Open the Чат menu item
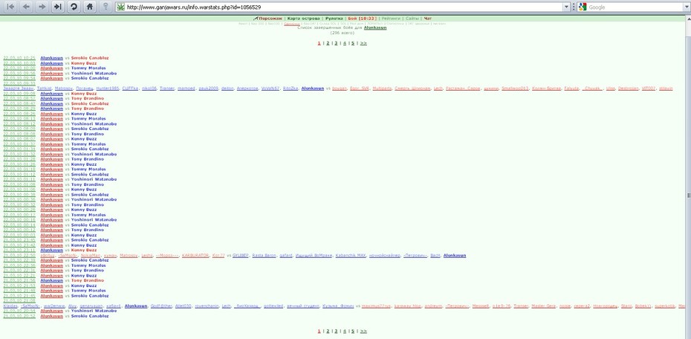 (427, 19)
